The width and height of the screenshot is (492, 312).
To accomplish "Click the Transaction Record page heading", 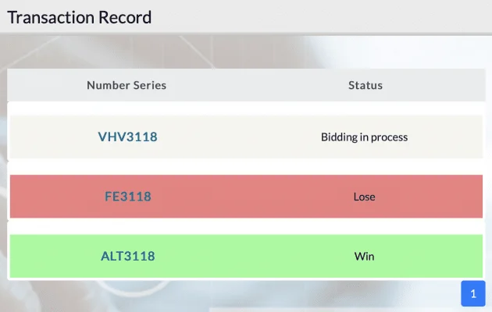I will click(80, 17).
